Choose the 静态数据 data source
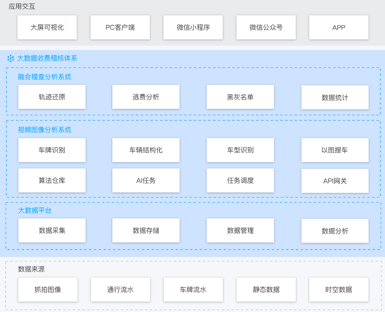 [x=266, y=290]
